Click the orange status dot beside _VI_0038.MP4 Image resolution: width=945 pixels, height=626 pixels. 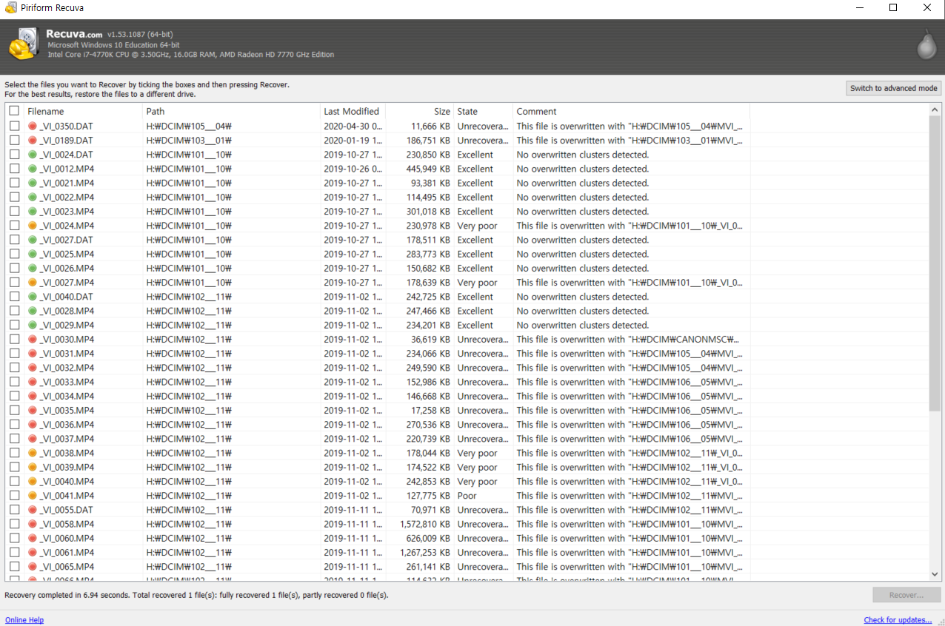coord(33,453)
